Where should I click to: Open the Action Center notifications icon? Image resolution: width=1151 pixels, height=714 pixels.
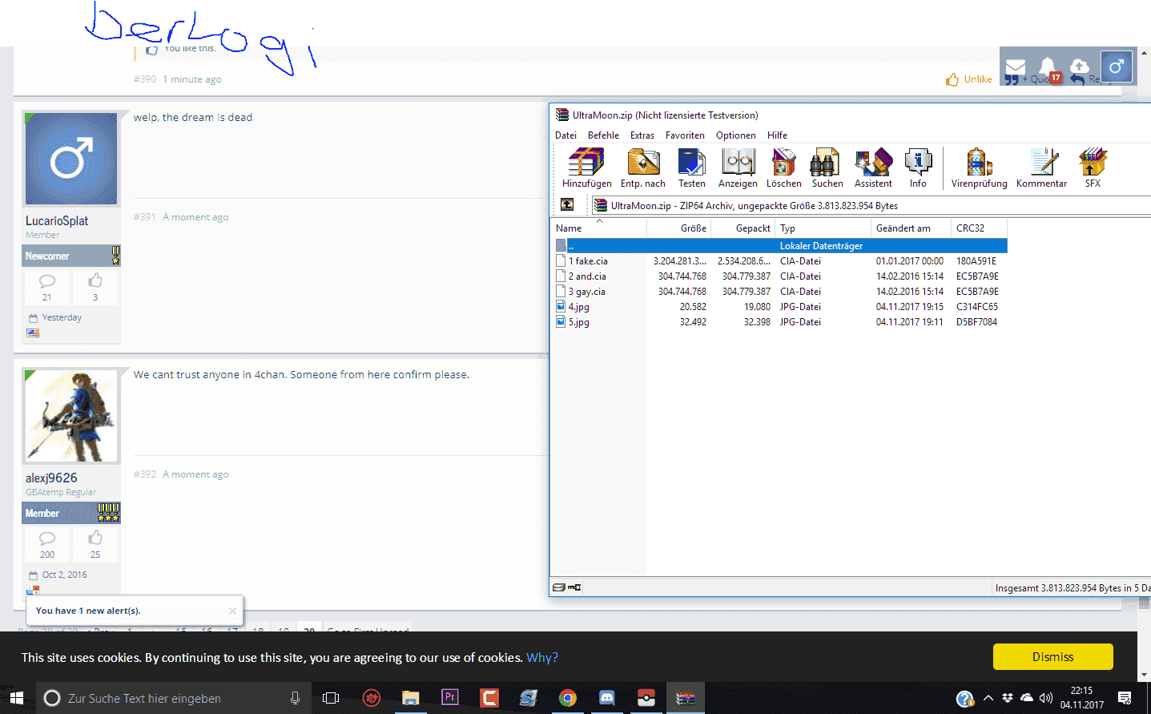1125,698
